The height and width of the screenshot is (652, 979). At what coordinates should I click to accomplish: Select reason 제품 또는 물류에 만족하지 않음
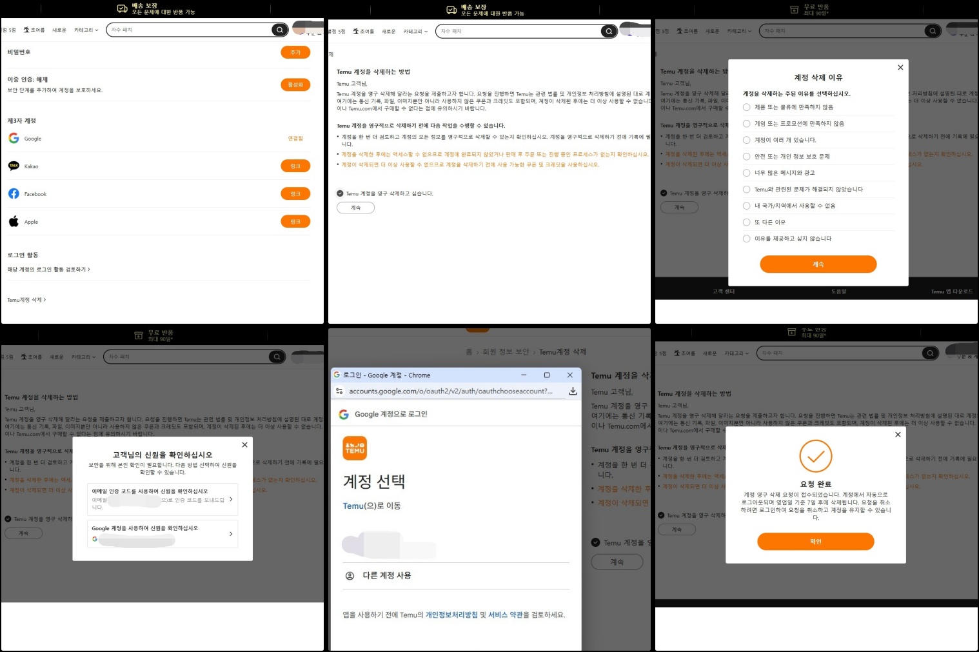tap(747, 107)
